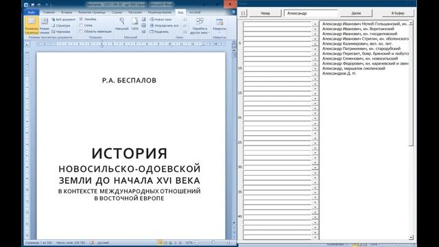Open dropdown arrow of row numbered 25
Viewport: 439px width, 247px height.
pos(315,143)
